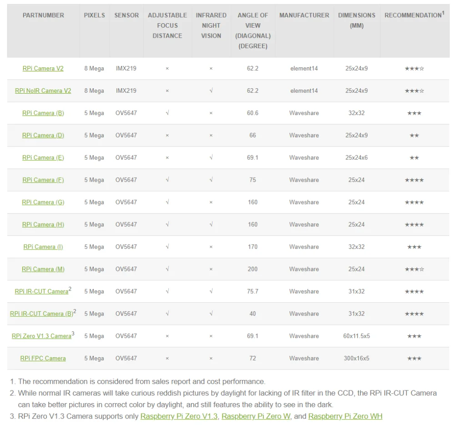
Task: Click the RPi Camera (H) link
Action: (x=43, y=225)
